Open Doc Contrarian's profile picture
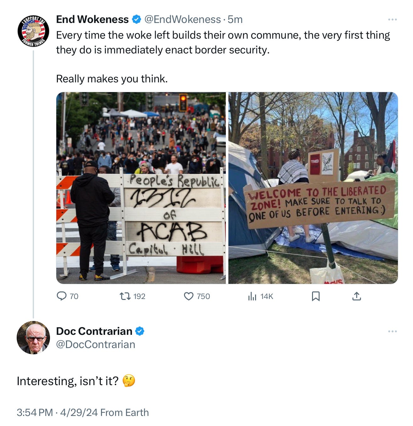413x426 pixels. click(x=33, y=338)
